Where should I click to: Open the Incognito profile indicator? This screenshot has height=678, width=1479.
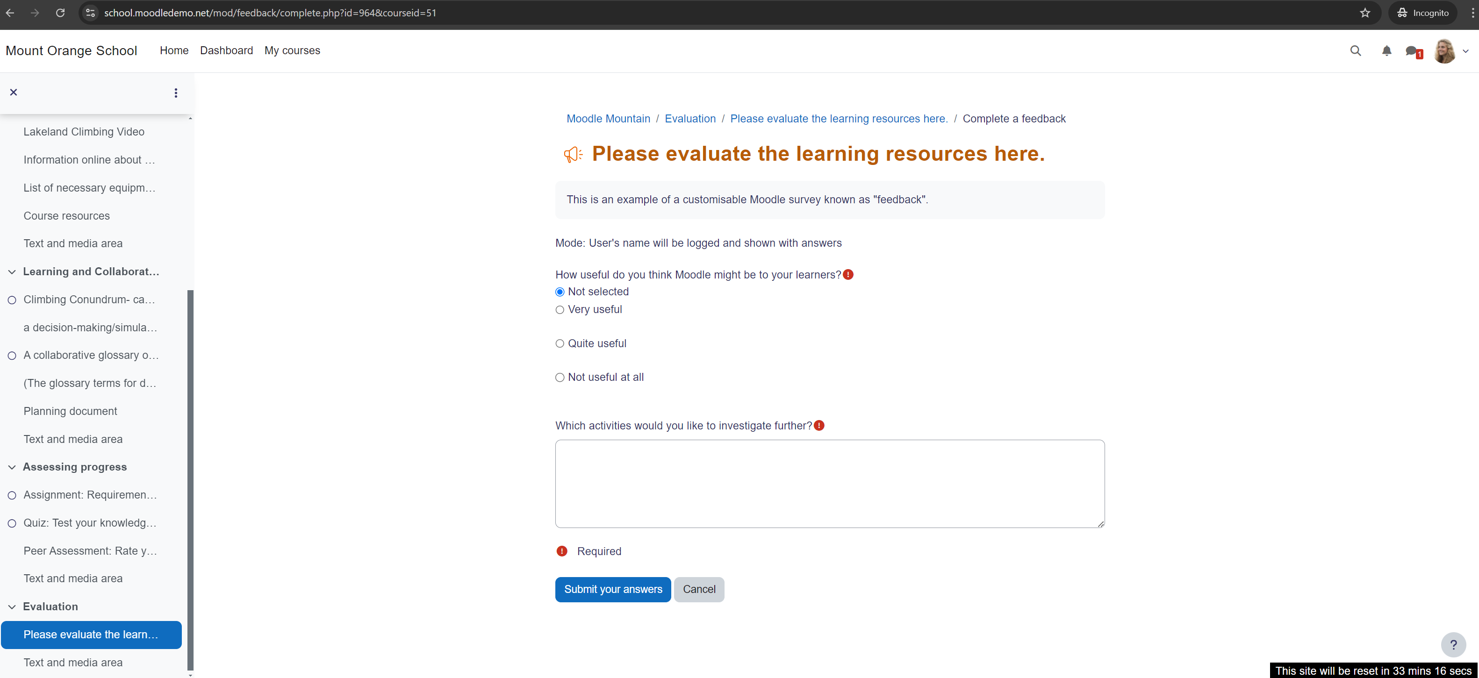[1422, 13]
